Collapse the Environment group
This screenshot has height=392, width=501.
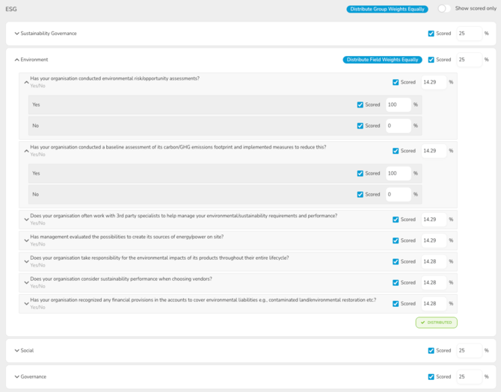(16, 60)
